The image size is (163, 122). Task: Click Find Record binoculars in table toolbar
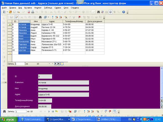tap(40, 17)
